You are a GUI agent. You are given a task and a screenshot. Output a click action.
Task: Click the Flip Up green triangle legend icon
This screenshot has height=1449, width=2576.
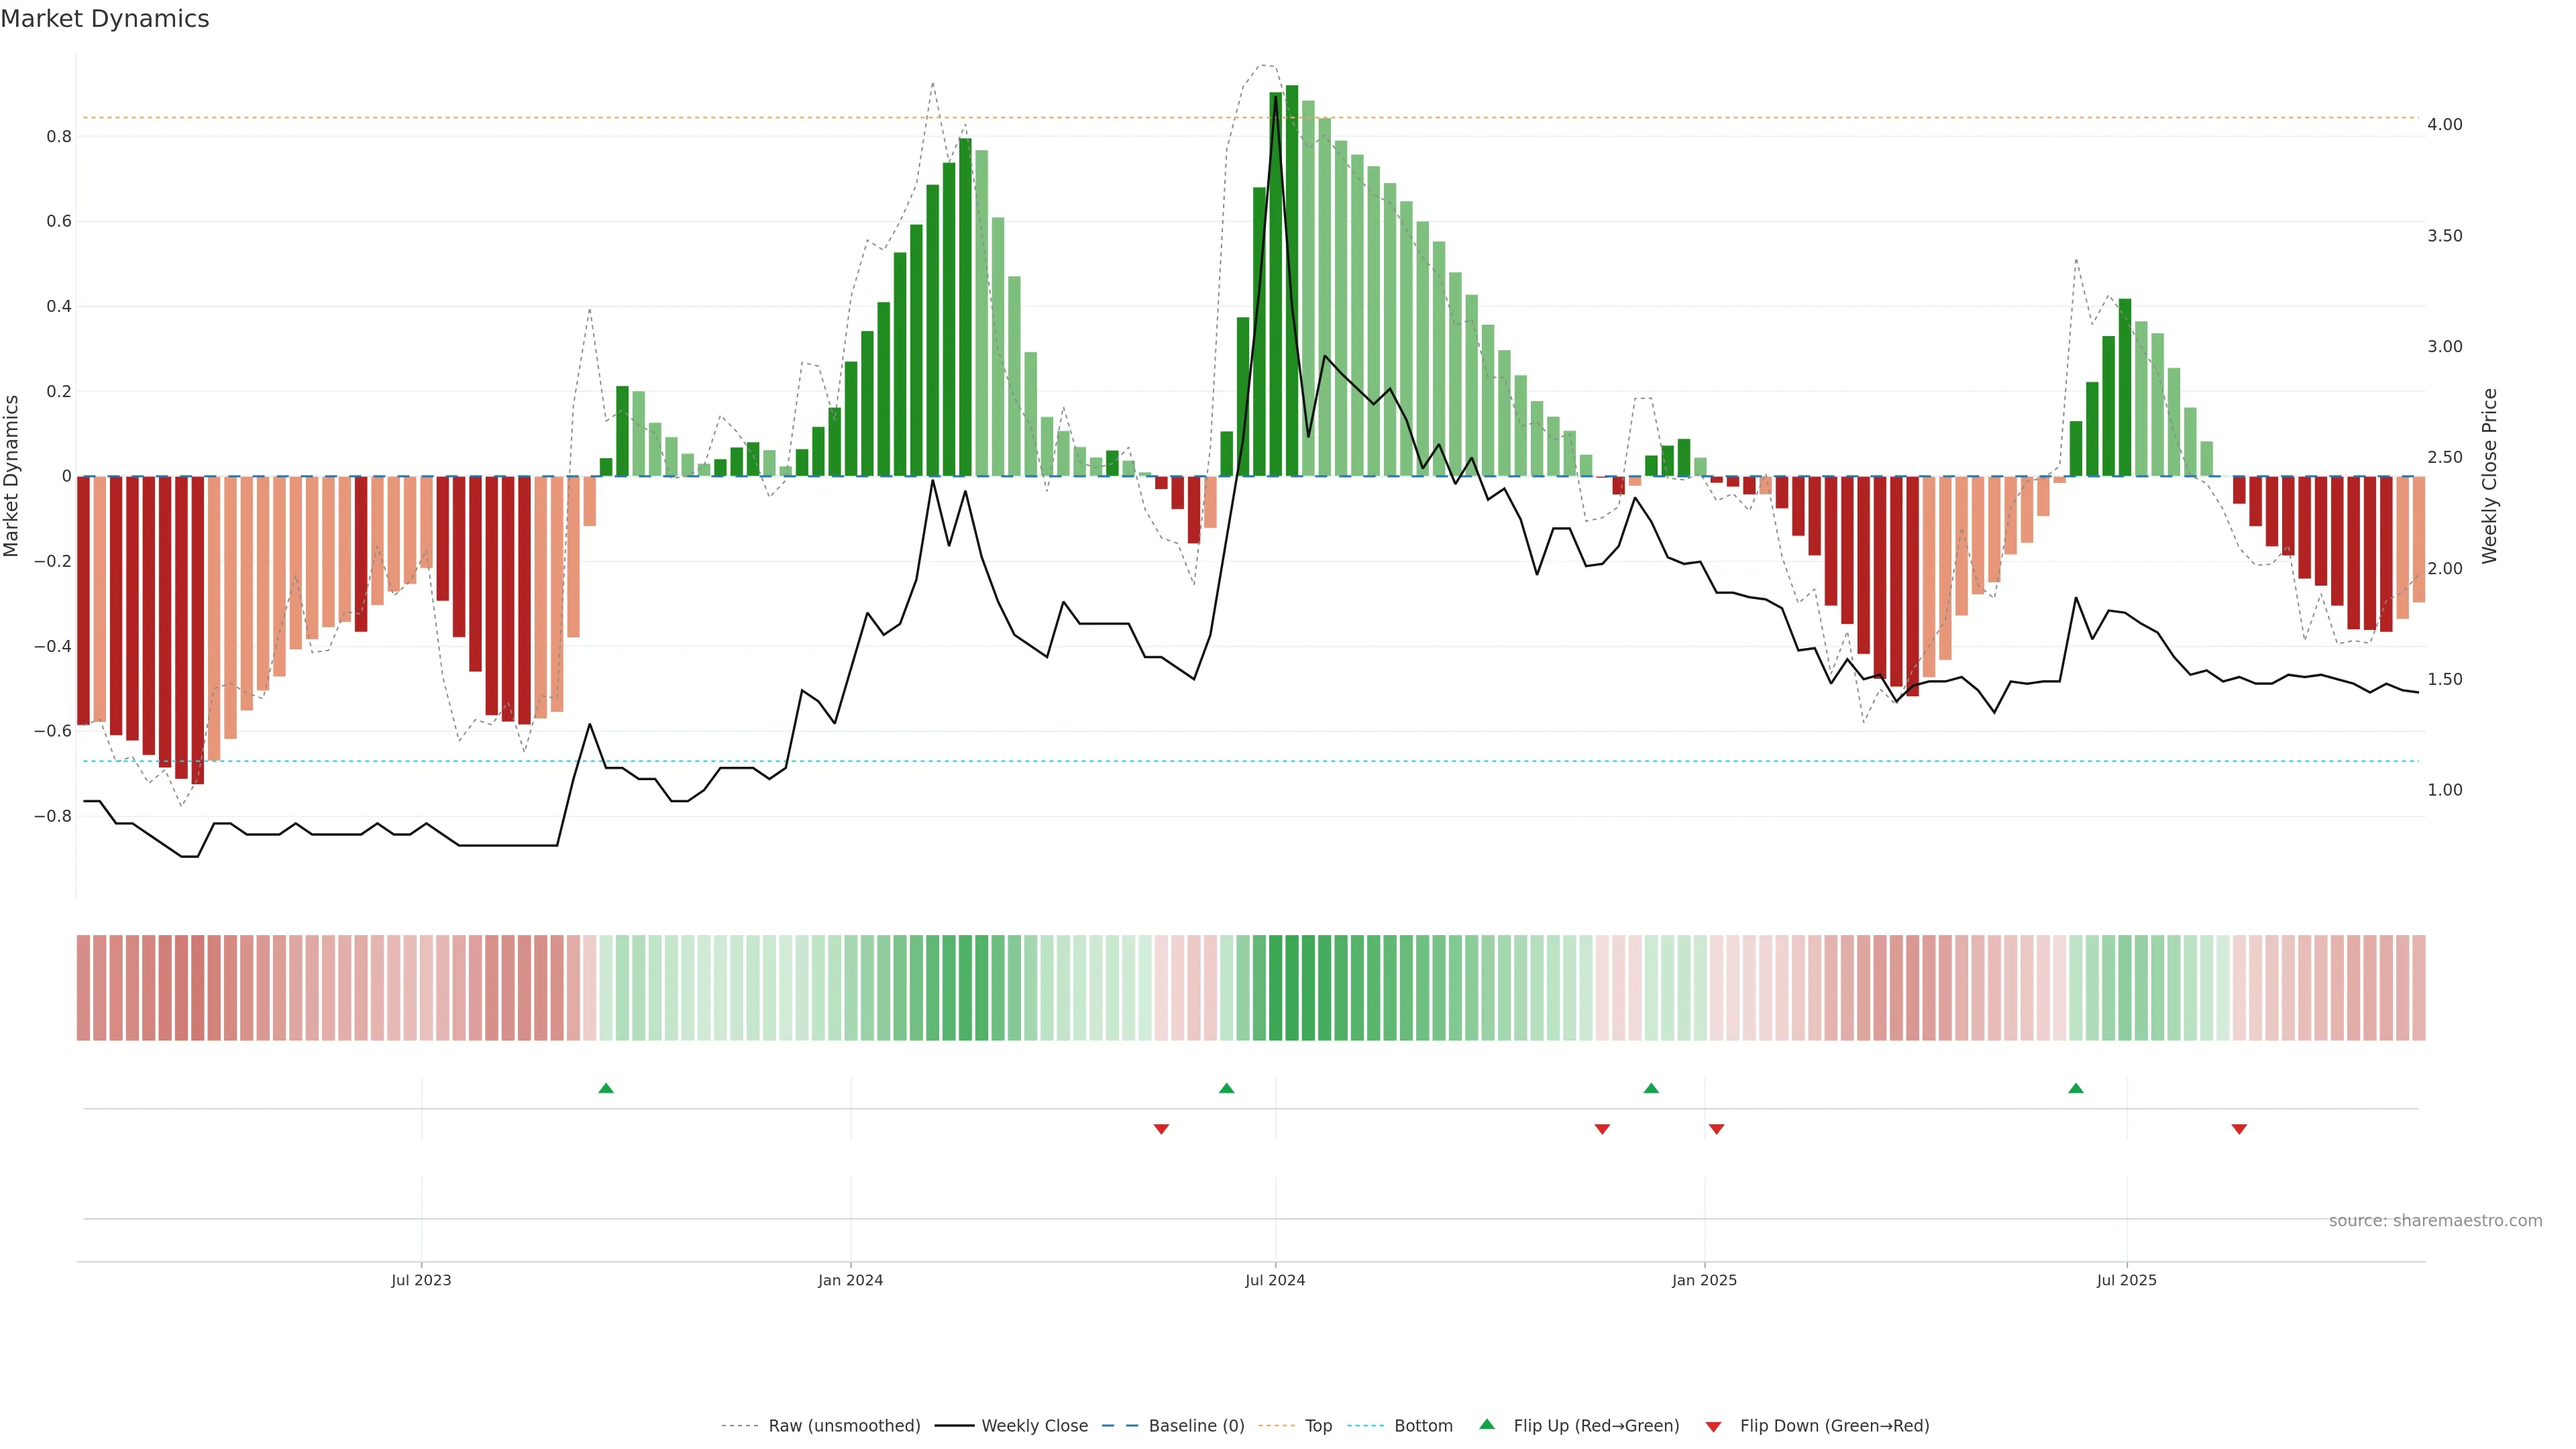(x=1487, y=1424)
